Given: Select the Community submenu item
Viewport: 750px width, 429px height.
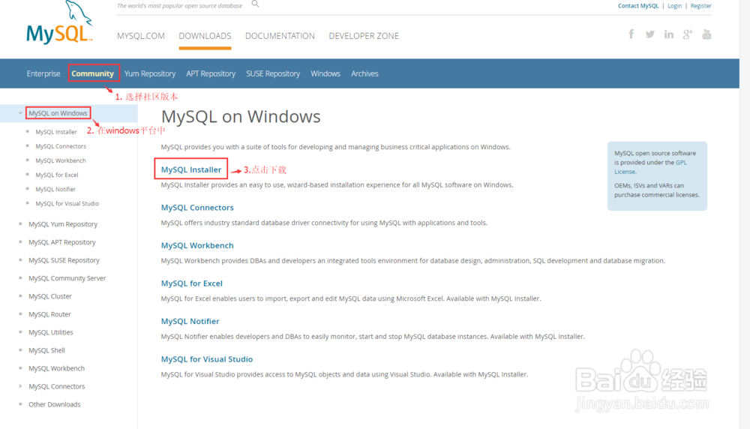Looking at the screenshot, I should 93,73.
